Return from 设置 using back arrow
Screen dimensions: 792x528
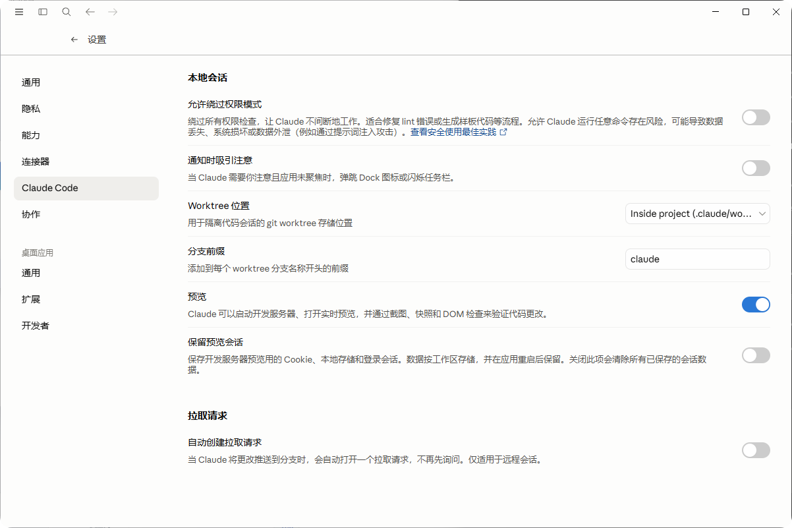74,40
